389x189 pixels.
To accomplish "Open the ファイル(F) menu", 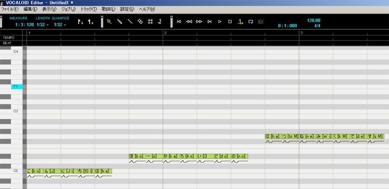I will [10, 9].
